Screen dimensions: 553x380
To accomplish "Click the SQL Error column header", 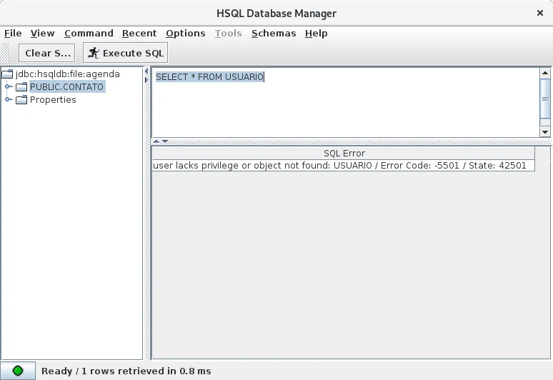I will click(344, 153).
